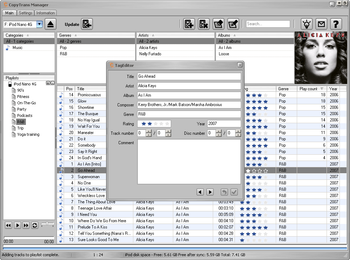This screenshot has width=350, height=260.
Task: Select the Superwoman track row
Action: 89,177
